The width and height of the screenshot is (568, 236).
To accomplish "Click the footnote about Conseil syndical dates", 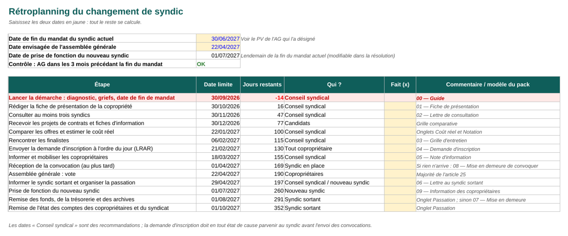I will pyautogui.click(x=190, y=226).
